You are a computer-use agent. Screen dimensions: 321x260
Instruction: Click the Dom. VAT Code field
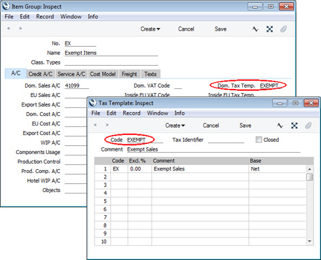[x=178, y=86]
